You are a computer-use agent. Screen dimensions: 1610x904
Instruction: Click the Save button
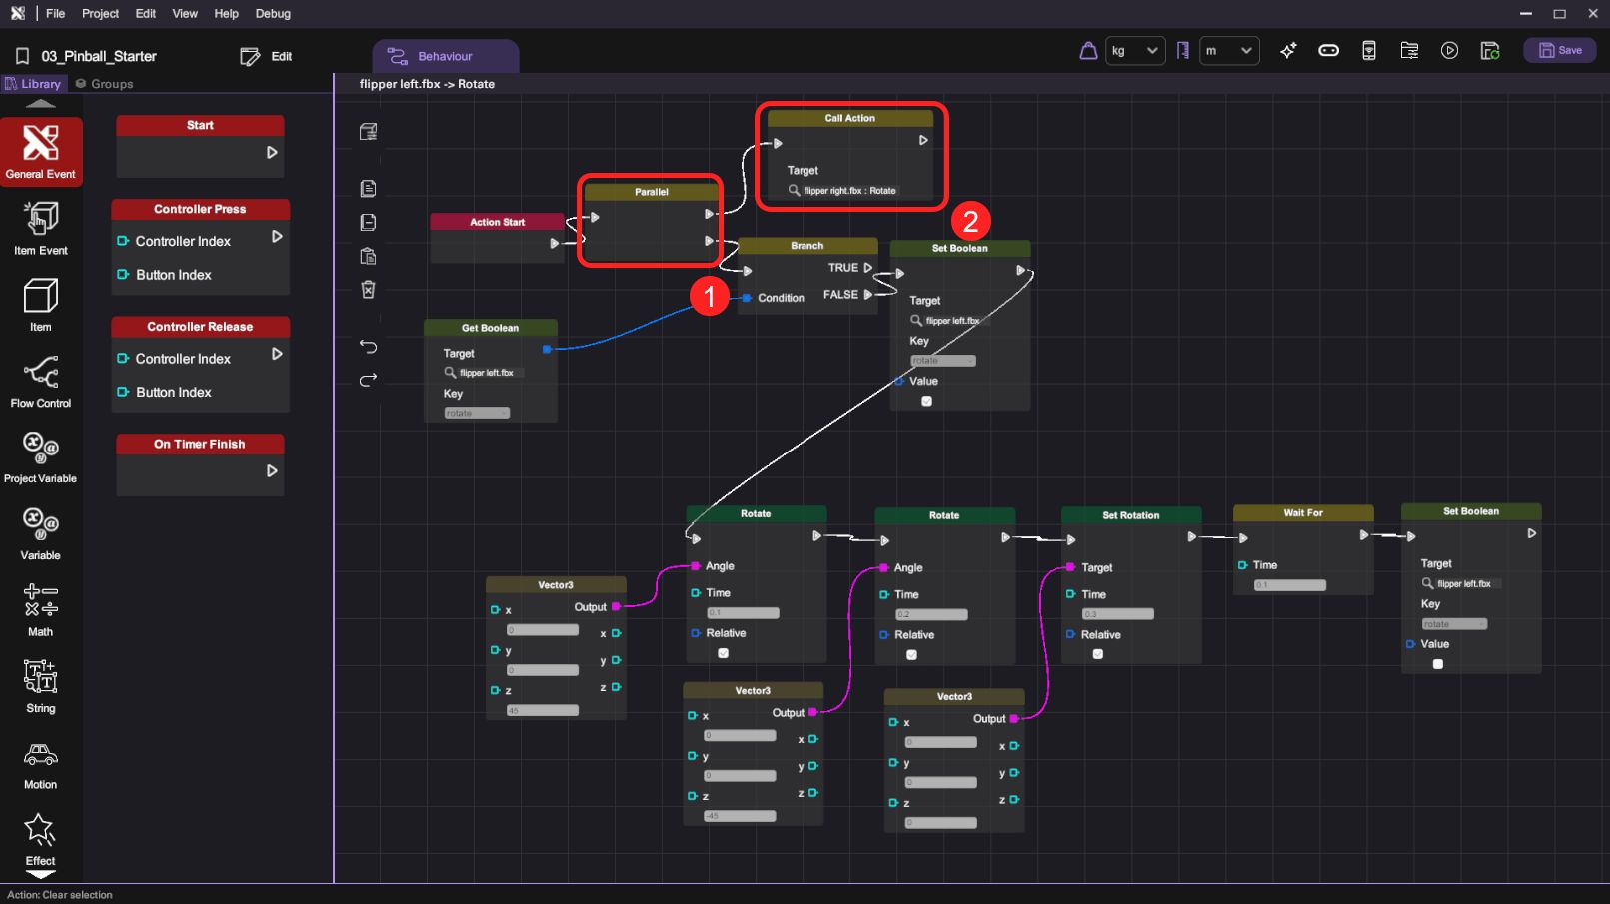coord(1559,51)
